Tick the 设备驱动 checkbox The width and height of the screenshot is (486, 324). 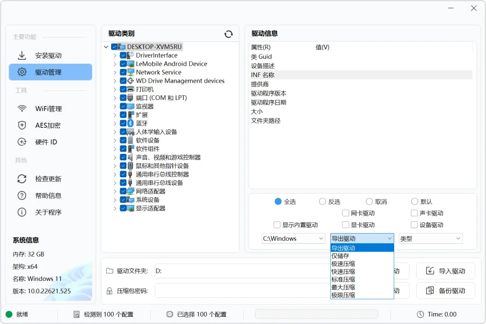tap(414, 225)
